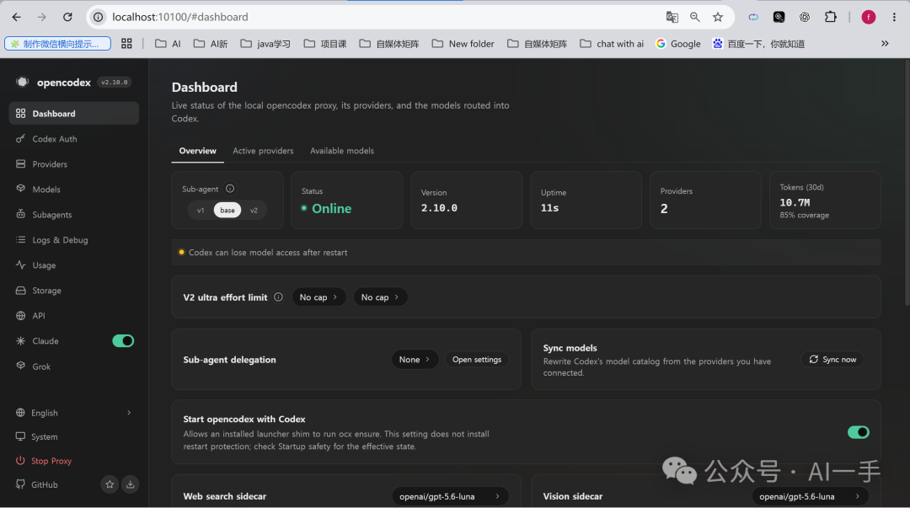
Task: Switch to the Overview tab
Action: [x=197, y=151]
